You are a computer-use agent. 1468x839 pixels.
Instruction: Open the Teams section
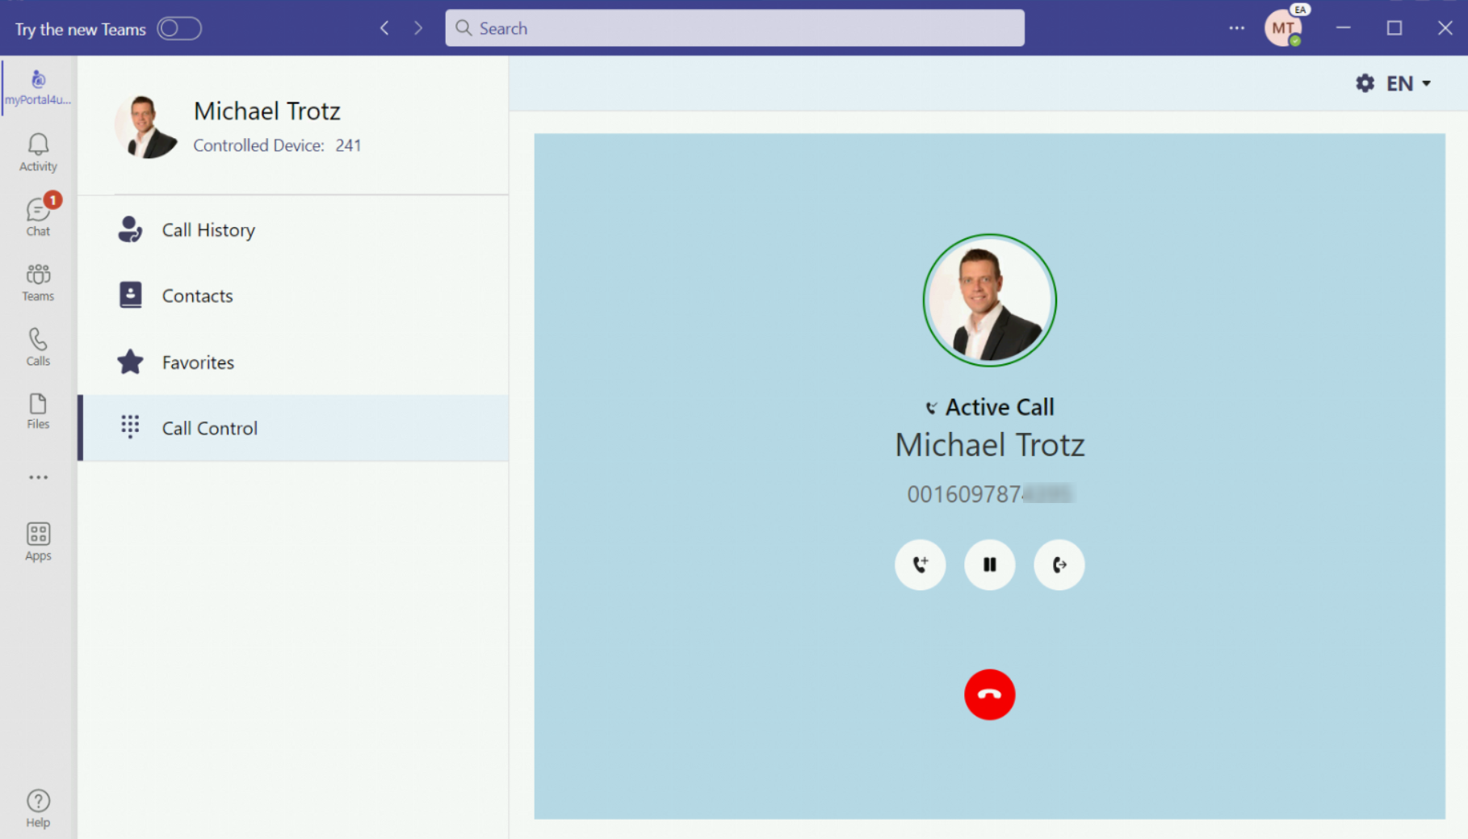[x=38, y=282]
